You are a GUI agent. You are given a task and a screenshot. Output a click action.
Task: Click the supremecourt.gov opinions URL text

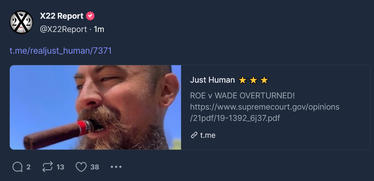(x=265, y=113)
